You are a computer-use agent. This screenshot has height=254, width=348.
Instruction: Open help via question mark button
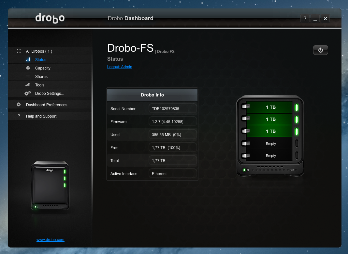tap(305, 19)
